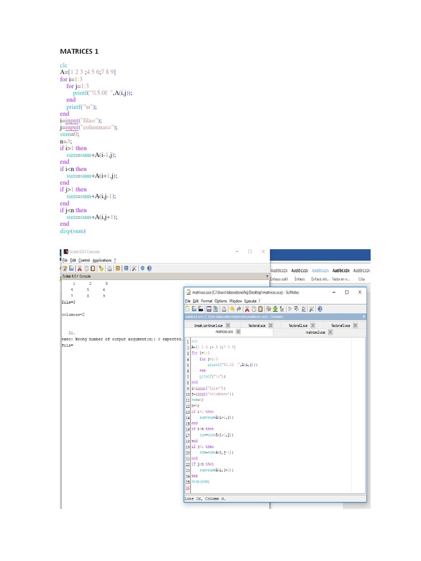421x561 pixels.
Task: Click the Cut icon in Console
Action: pos(79,268)
